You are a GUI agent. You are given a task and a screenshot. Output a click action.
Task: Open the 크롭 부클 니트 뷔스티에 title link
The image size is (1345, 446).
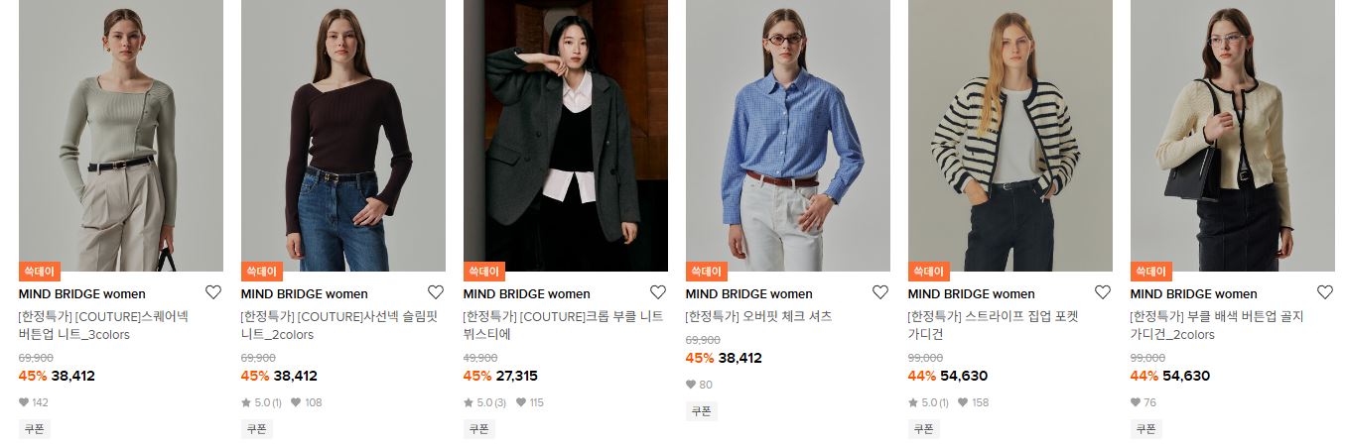tap(564, 326)
